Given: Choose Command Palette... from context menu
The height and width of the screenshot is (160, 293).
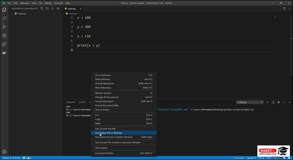Looking at the screenshot, I should click(124, 153).
